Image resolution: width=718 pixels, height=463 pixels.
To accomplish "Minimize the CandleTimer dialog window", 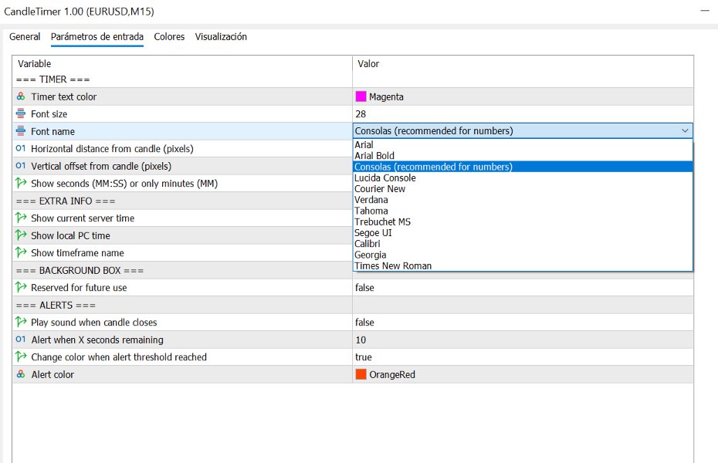I will click(705, 11).
